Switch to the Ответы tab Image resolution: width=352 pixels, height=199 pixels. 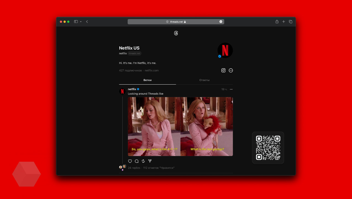pos(204,80)
